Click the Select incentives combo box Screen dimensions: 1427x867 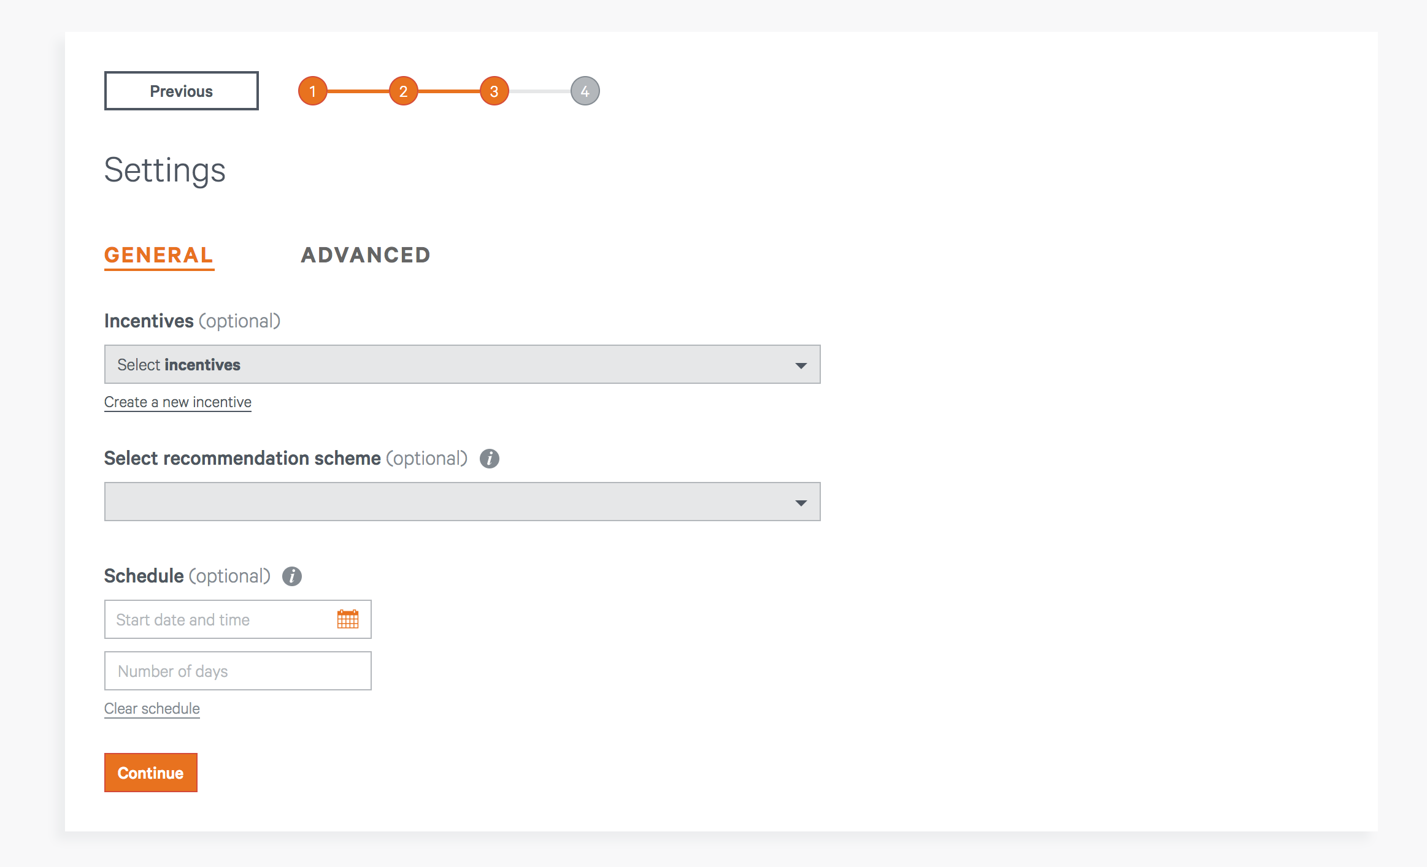tap(463, 364)
